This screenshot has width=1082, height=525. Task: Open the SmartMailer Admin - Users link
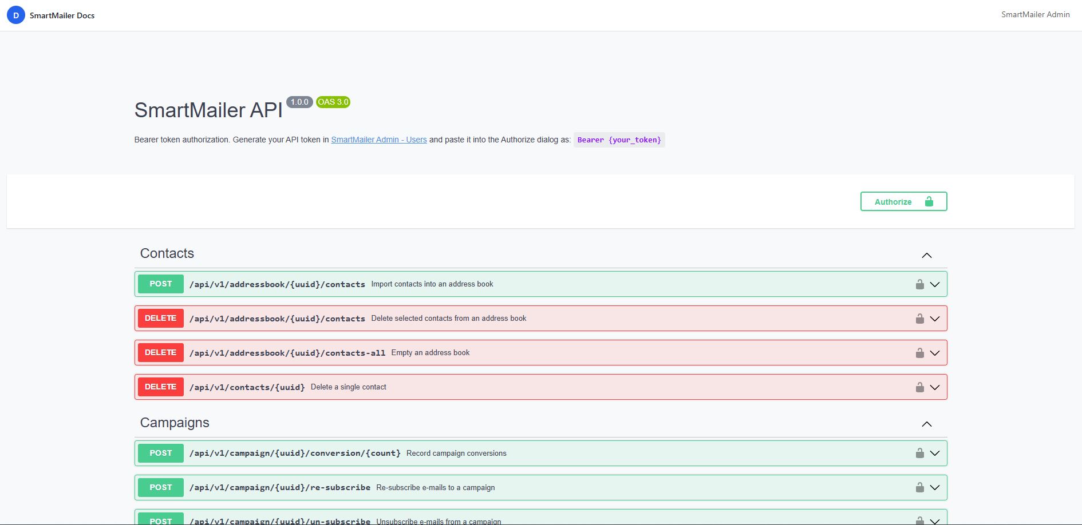pyautogui.click(x=379, y=140)
